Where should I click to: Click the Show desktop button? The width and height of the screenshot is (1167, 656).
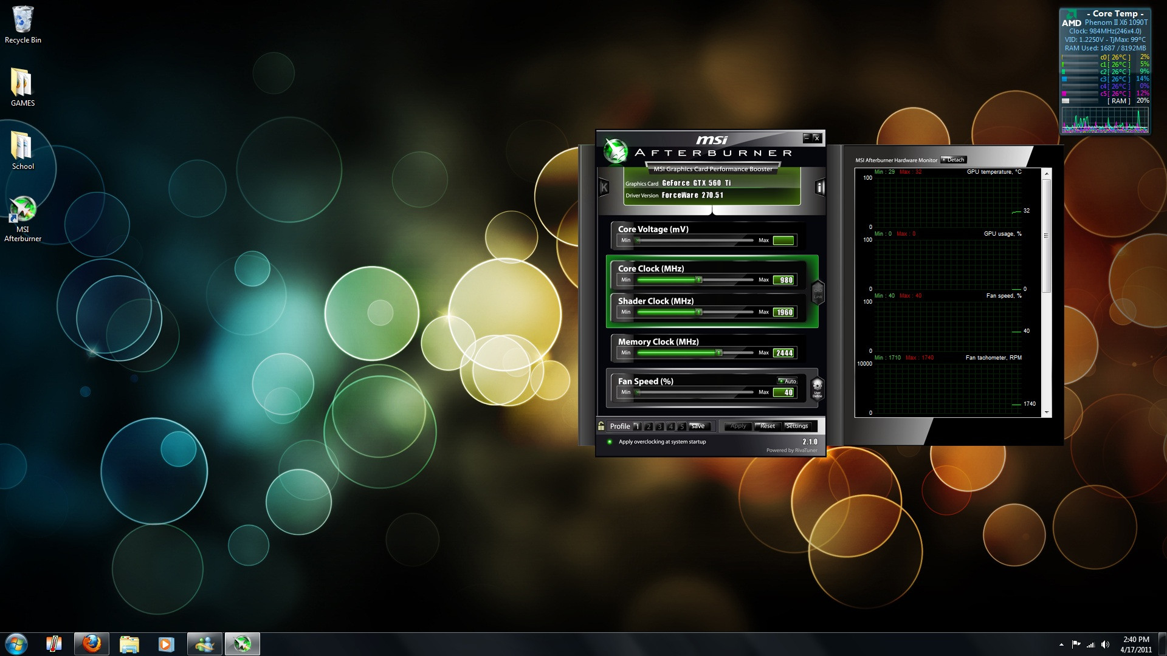coord(1162,644)
